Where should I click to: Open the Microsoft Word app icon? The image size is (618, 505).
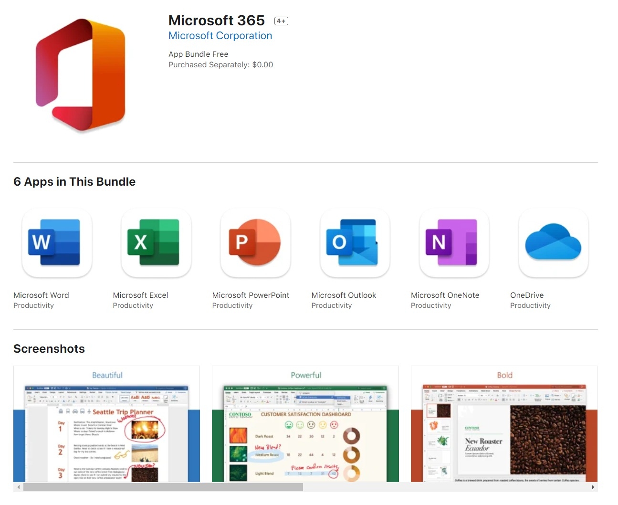[57, 242]
